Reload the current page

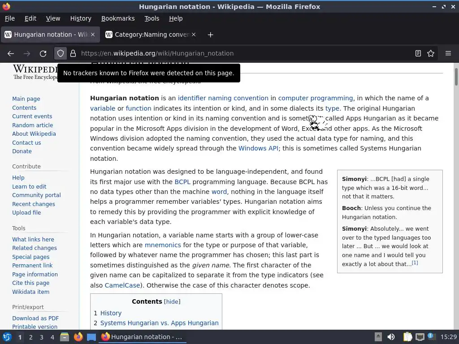(43, 54)
